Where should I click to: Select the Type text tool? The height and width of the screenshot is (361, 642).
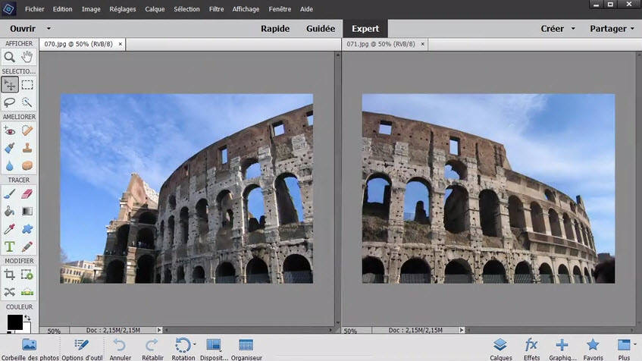pyautogui.click(x=9, y=246)
